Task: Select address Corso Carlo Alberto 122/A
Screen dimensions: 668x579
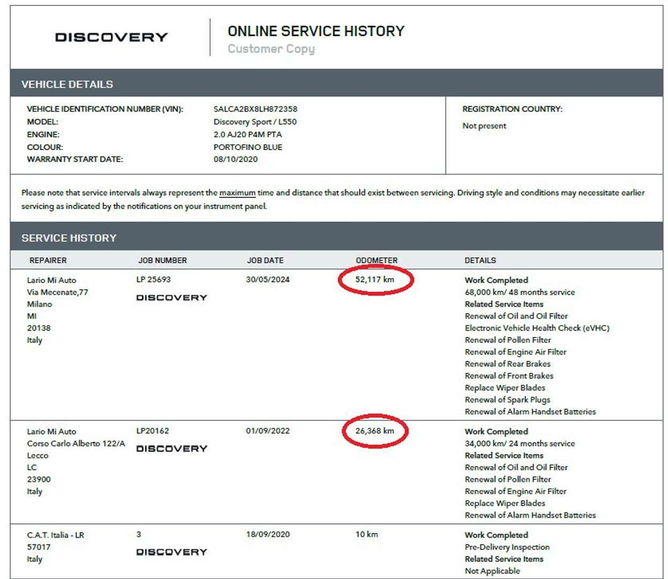Action: pyautogui.click(x=76, y=443)
